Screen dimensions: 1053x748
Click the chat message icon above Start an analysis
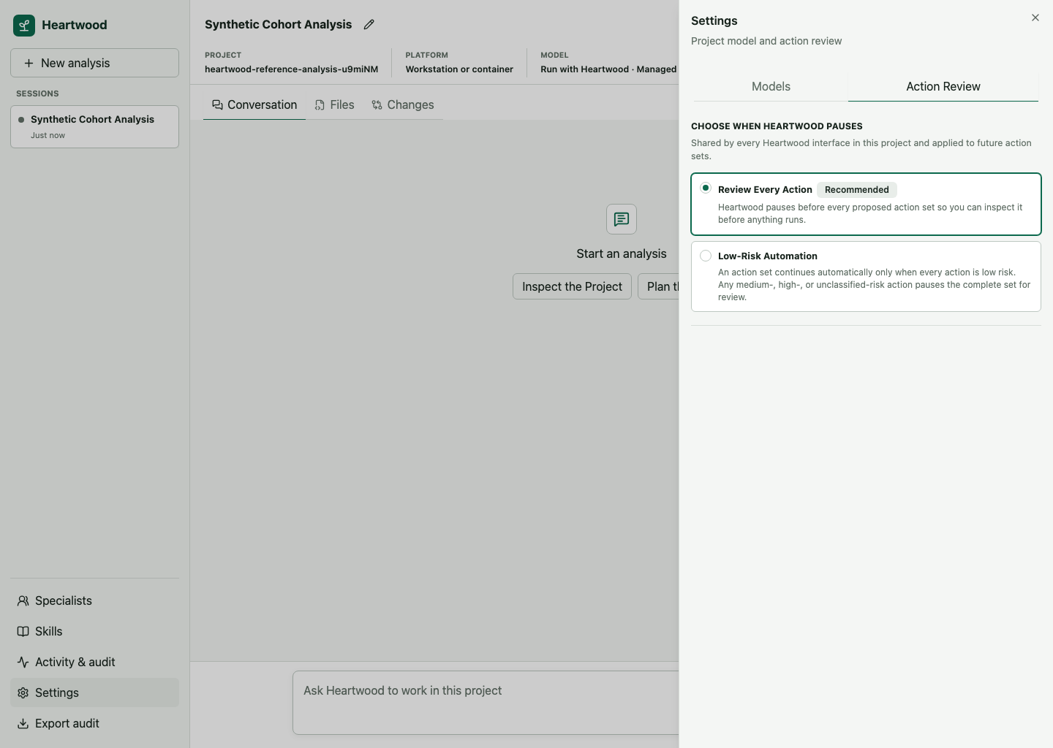click(622, 219)
